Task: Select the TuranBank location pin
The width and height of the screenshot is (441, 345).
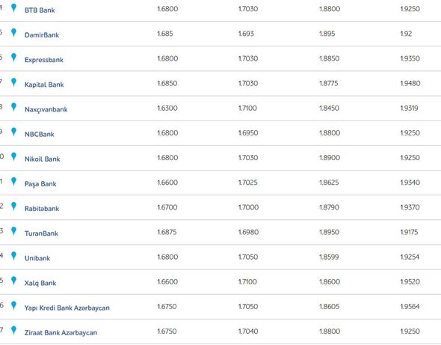Action: pyautogui.click(x=13, y=230)
